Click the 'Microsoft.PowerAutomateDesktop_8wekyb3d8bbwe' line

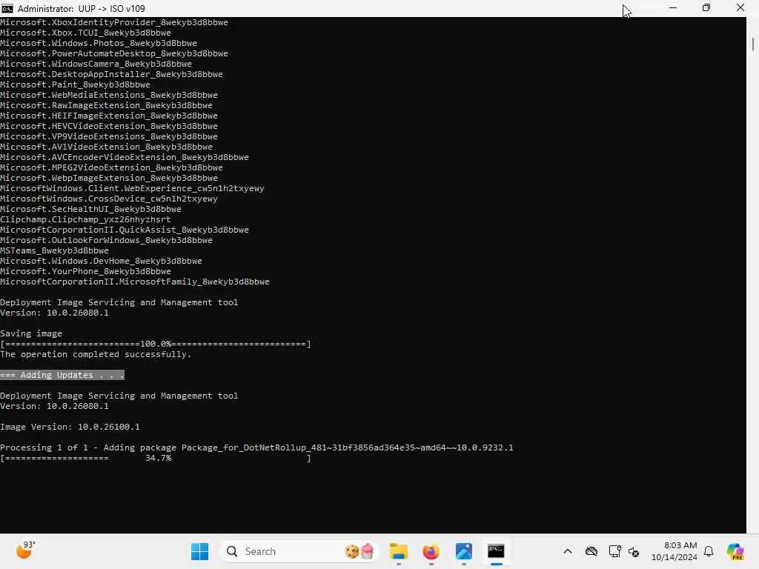pyautogui.click(x=113, y=53)
